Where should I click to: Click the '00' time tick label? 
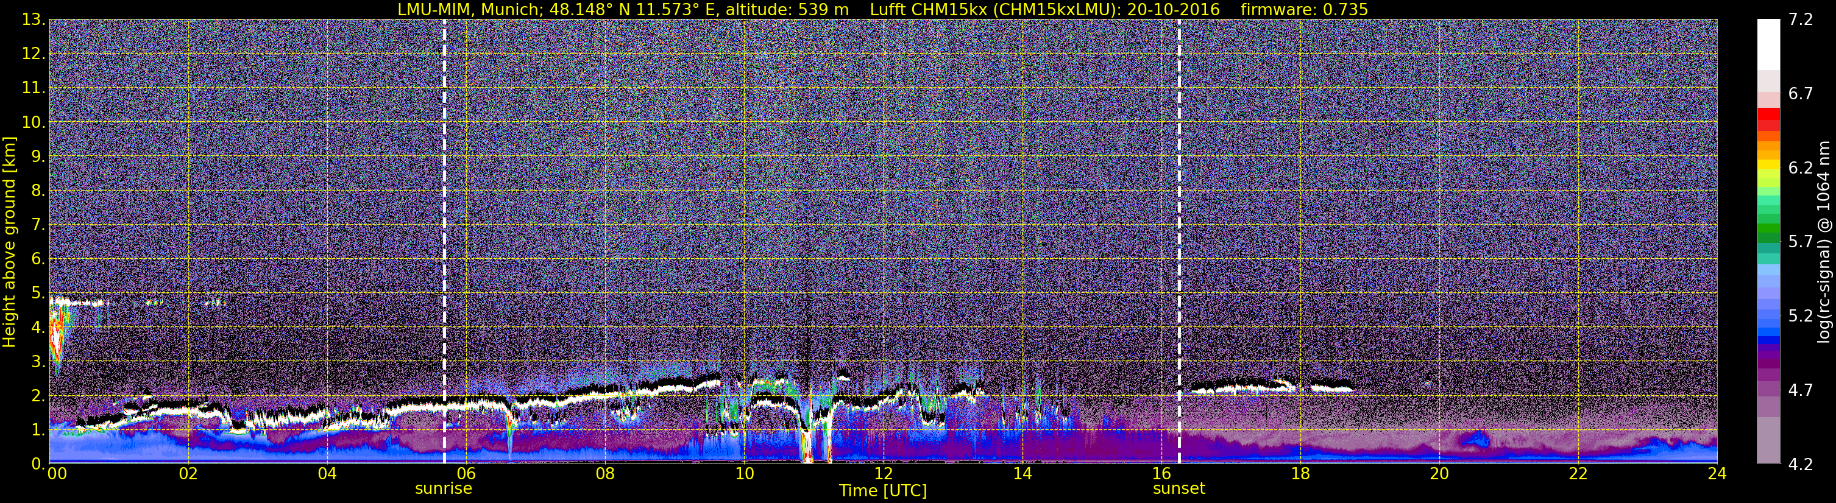(57, 474)
